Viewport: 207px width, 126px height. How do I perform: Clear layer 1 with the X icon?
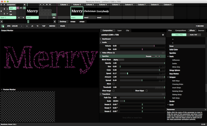tap(1, 11)
